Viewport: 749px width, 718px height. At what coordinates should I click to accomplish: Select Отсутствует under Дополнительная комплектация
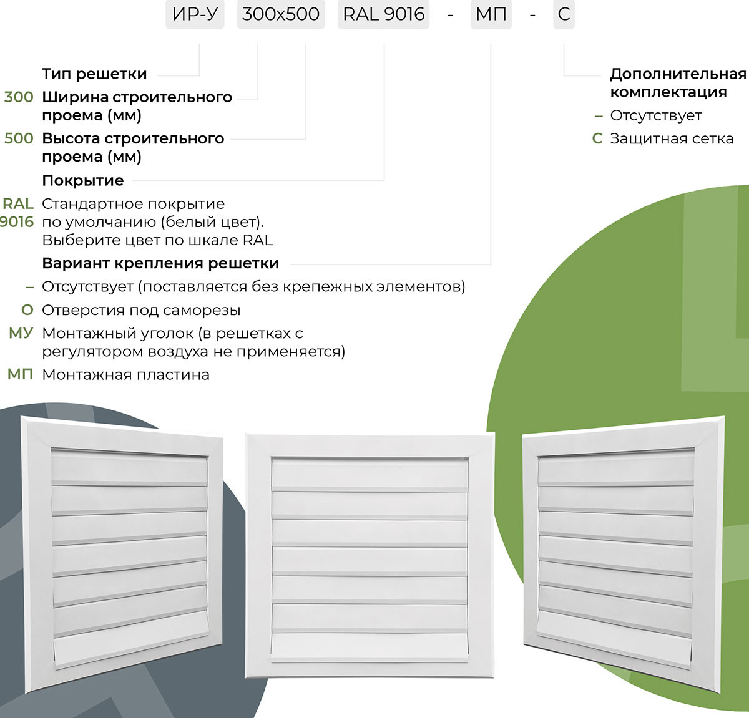pyautogui.click(x=655, y=115)
